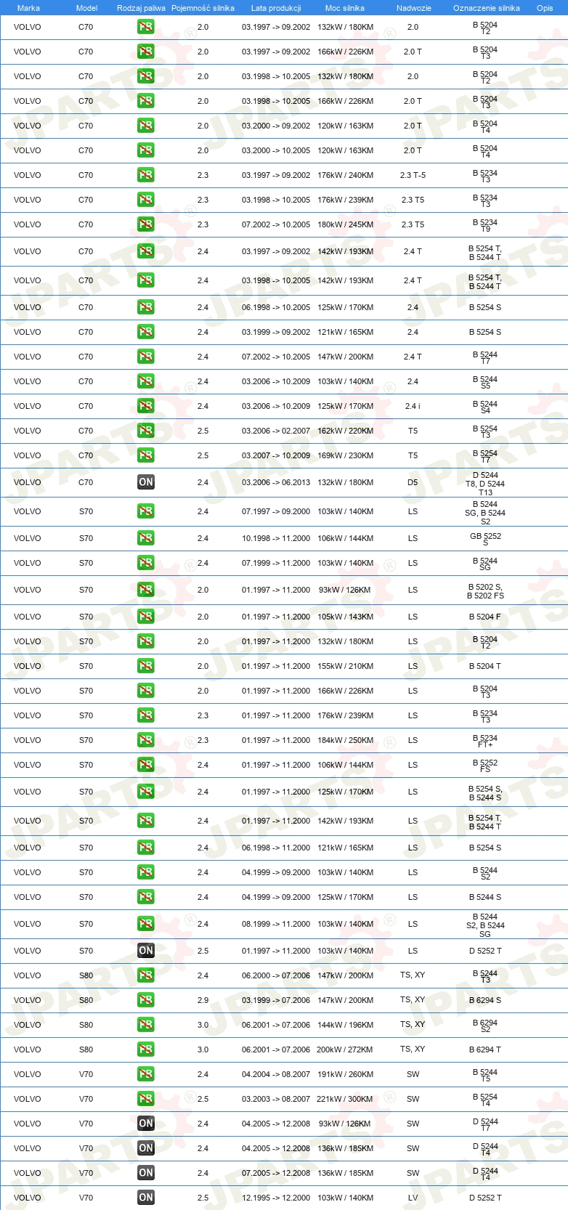Select the B 5244 S5 engine code
The width and height of the screenshot is (568, 1210).
tap(485, 382)
